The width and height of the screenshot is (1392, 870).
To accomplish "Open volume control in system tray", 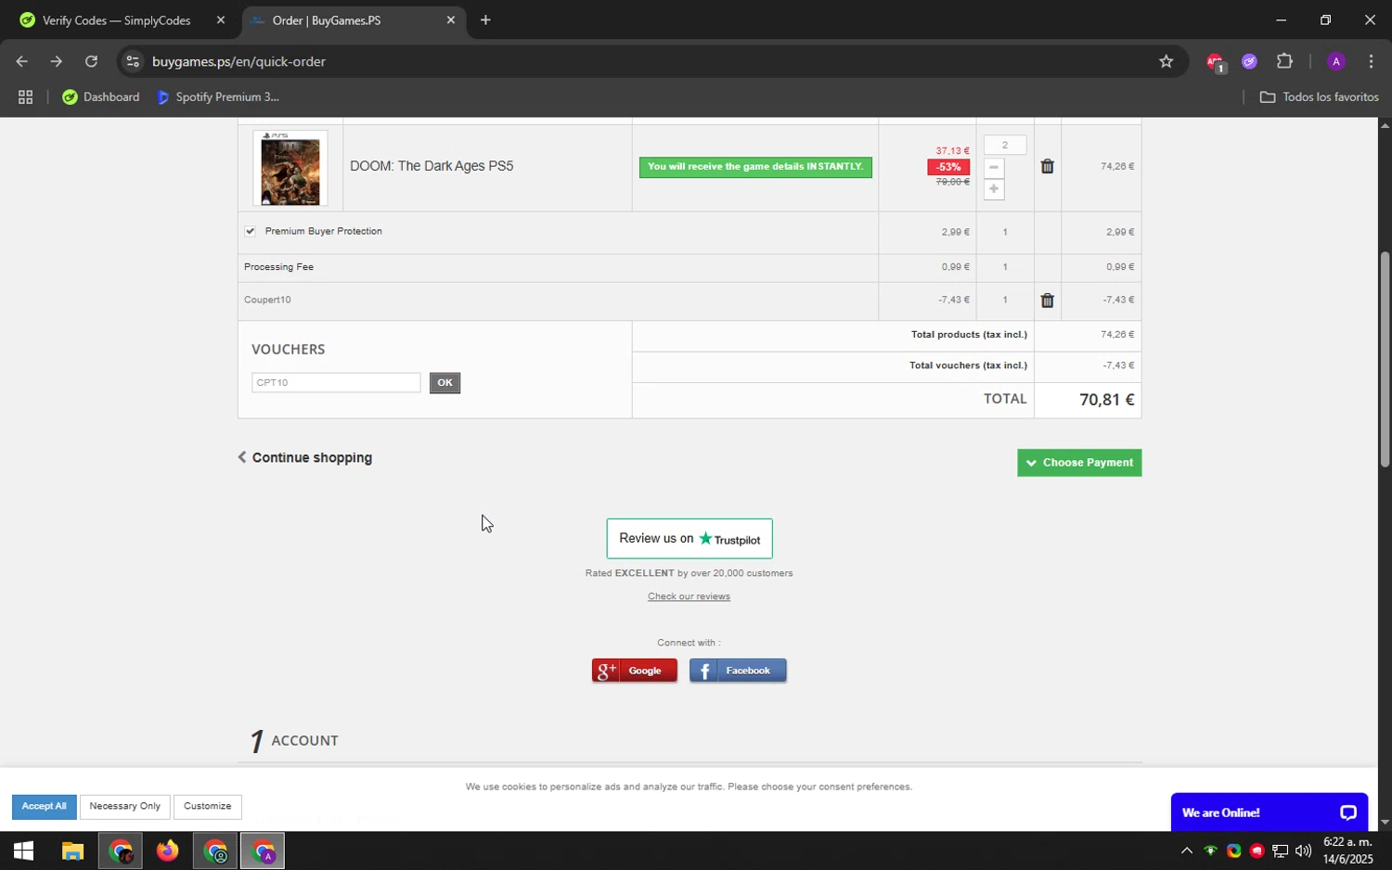I will (x=1303, y=851).
